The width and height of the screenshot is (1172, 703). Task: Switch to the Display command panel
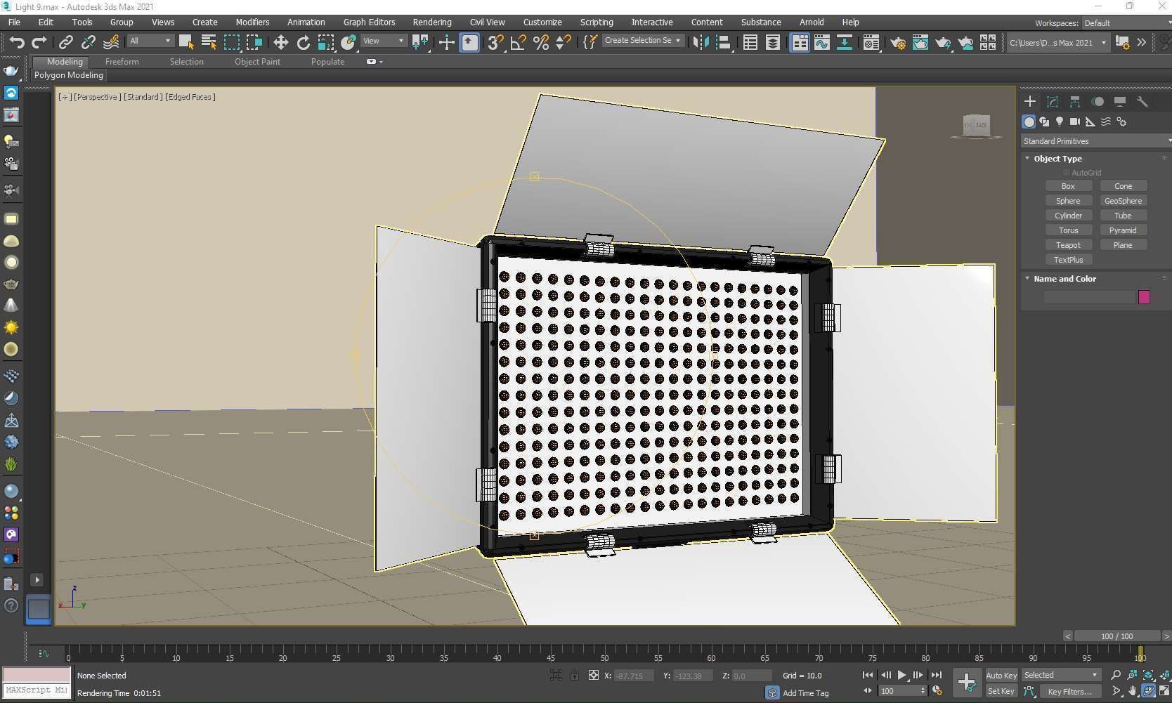pos(1120,102)
